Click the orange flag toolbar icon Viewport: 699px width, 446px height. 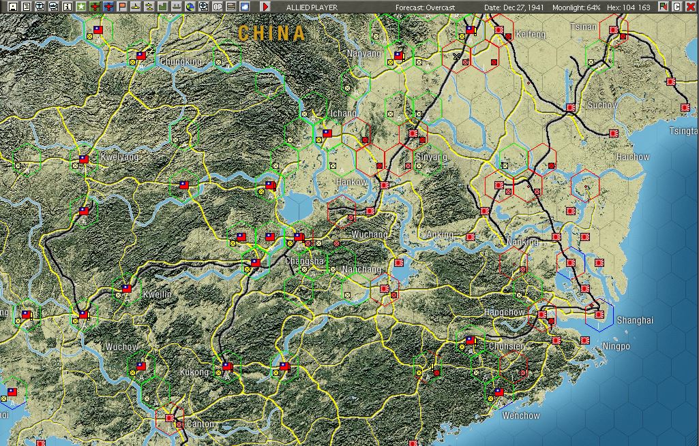121,7
